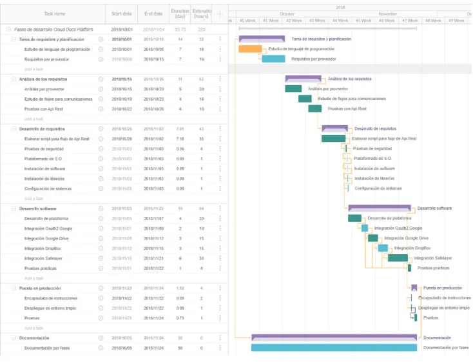Viewport: 473px width, 362px height.
Task: Add a task under Puesta en producción
Action: 34,328
